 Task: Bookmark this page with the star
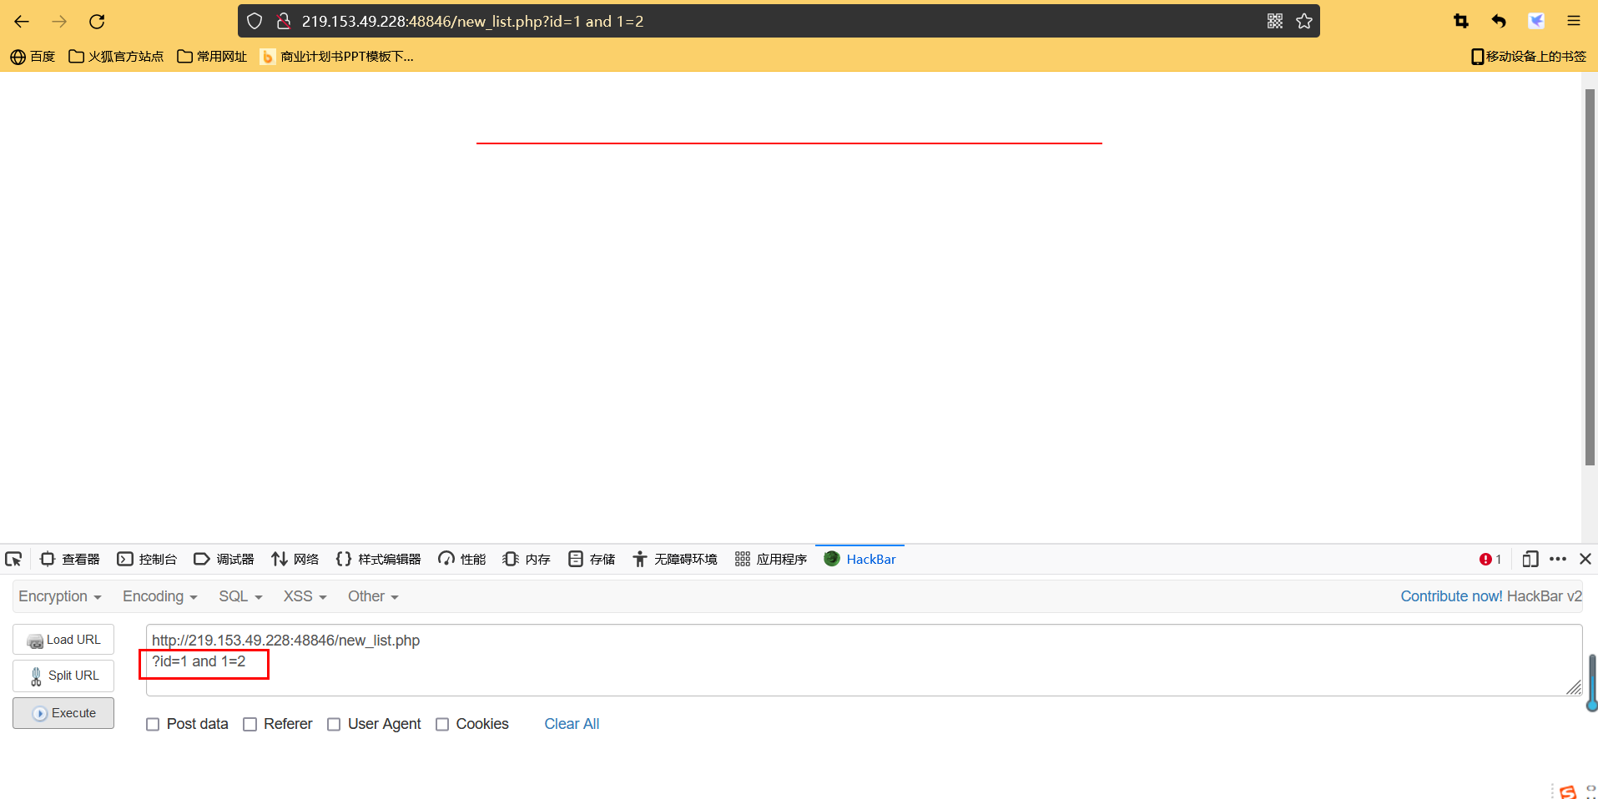point(1304,22)
